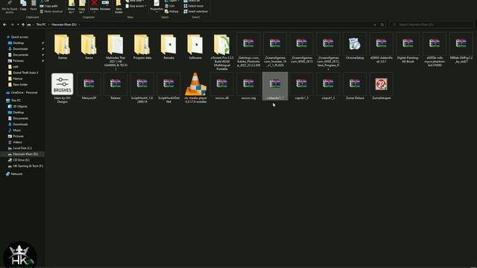Click the Forward navigation arrow
This screenshot has width=477, height=268.
click(x=12, y=25)
